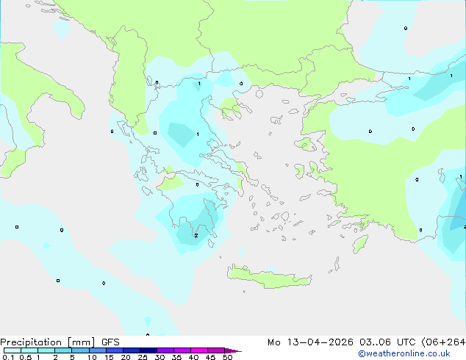Click the '(06+264' forecast run text
This screenshot has height=360, width=466.
coord(443,342)
